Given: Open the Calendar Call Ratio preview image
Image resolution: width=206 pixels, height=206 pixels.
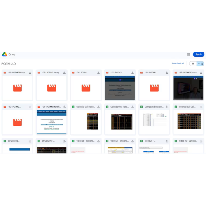Looking at the screenshot, I should pos(86,122).
